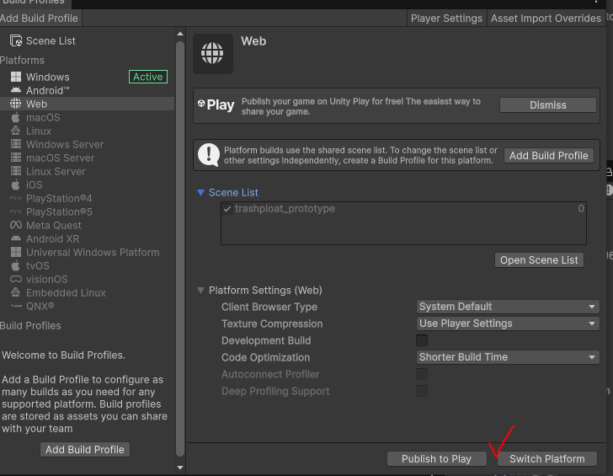613x476 pixels.
Task: Click the green Active badge
Action: click(x=148, y=77)
